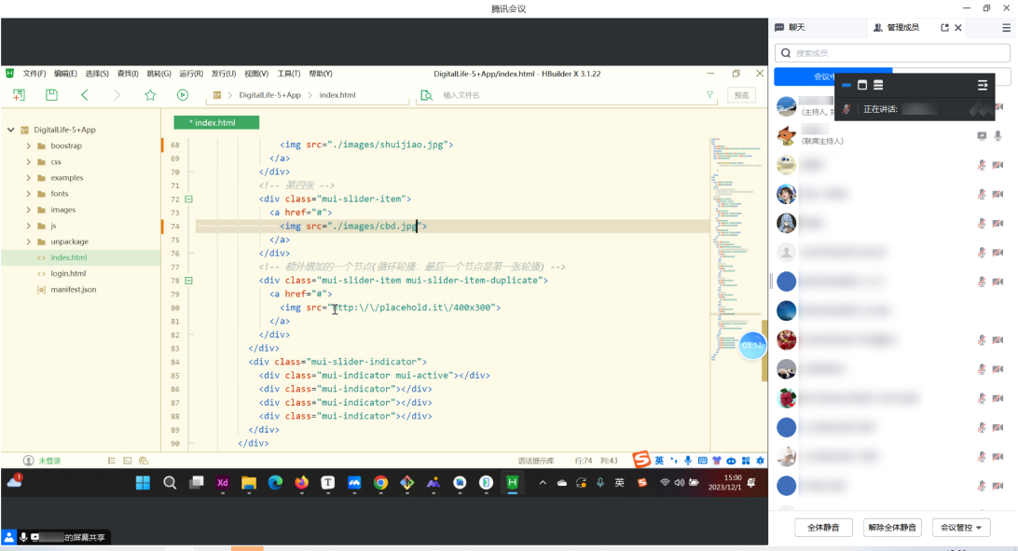
Task: Click the 搜索成员 search field
Action: tap(892, 53)
